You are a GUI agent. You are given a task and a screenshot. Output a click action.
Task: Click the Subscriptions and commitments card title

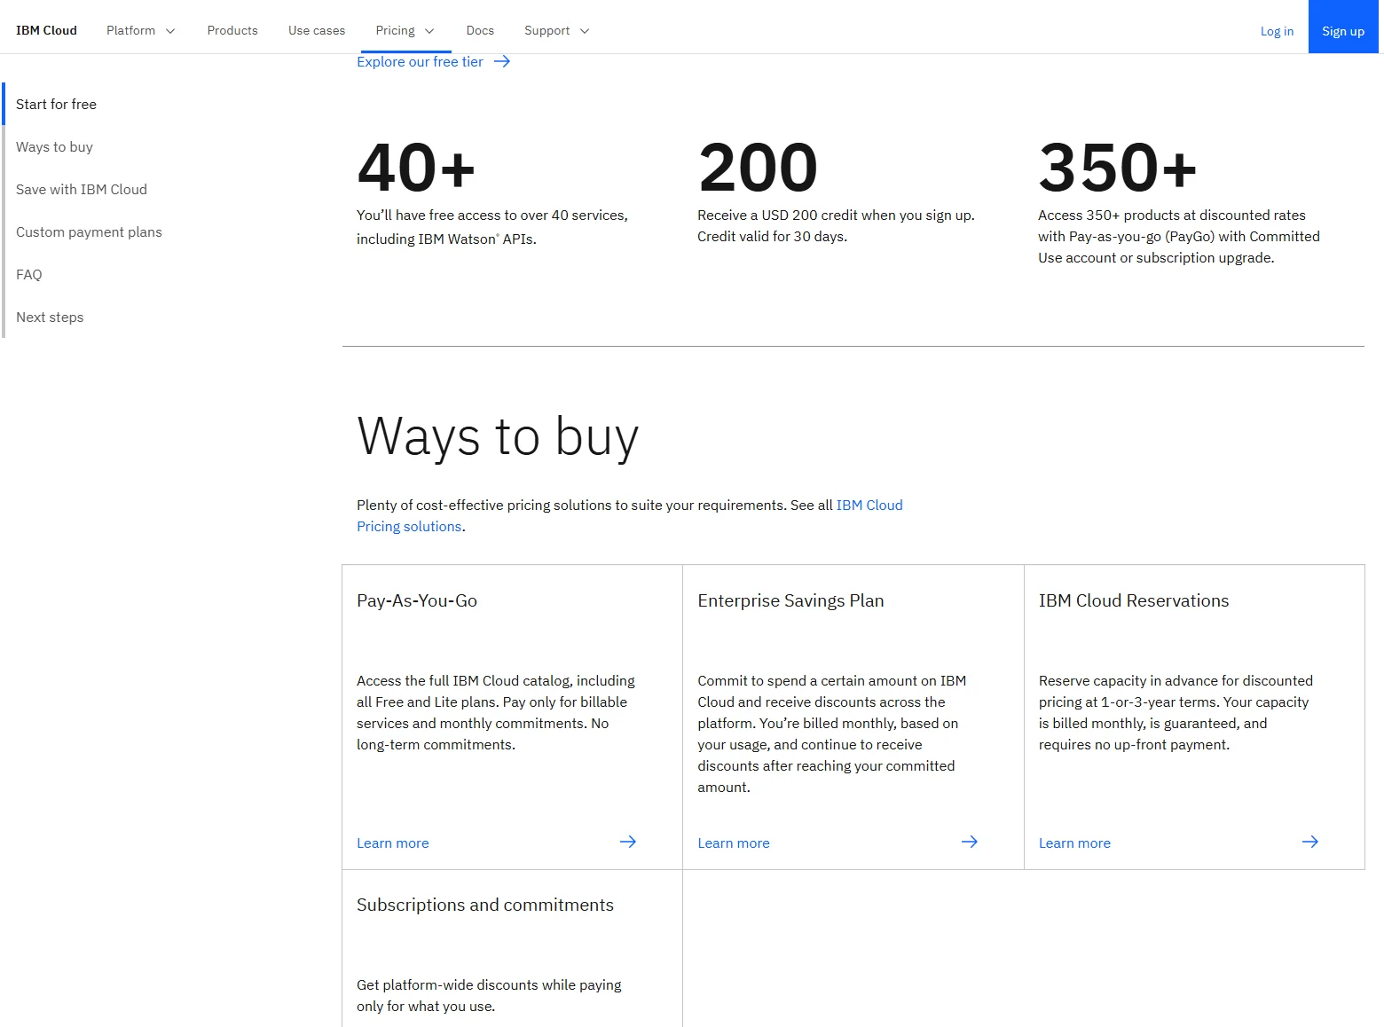point(485,905)
